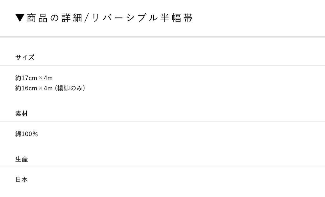Click the divider line under サイズ
325x197 pixels.
162,65
